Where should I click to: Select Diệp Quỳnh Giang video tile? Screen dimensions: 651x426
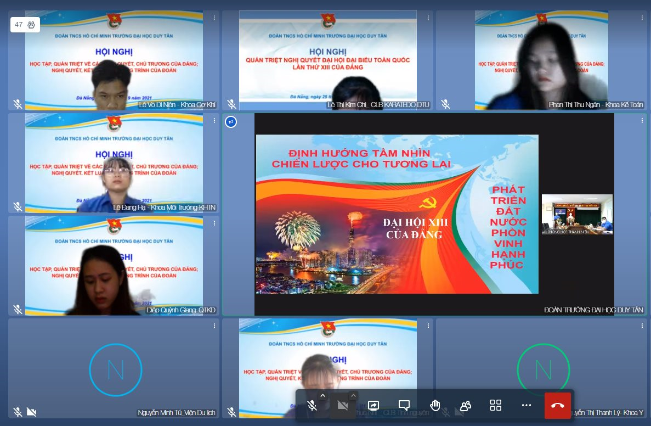tap(114, 266)
